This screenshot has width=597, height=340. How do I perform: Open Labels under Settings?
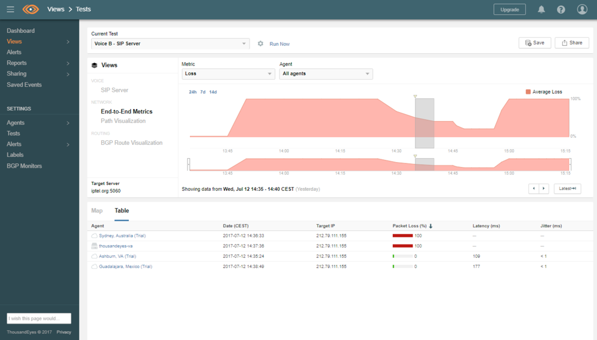[x=15, y=154]
